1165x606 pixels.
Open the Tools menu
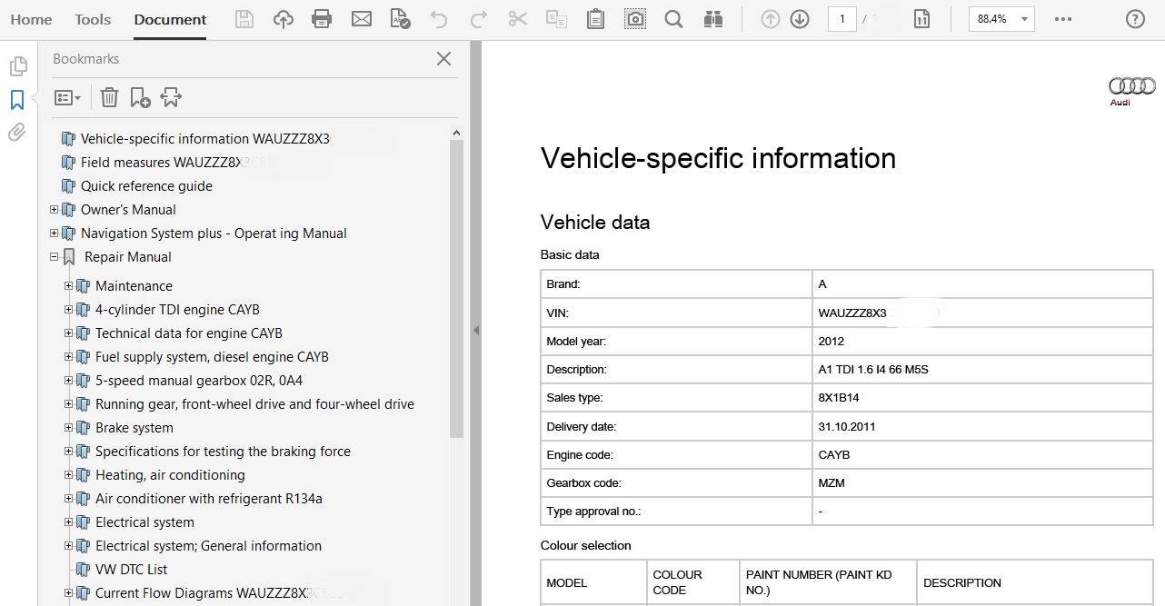92,18
